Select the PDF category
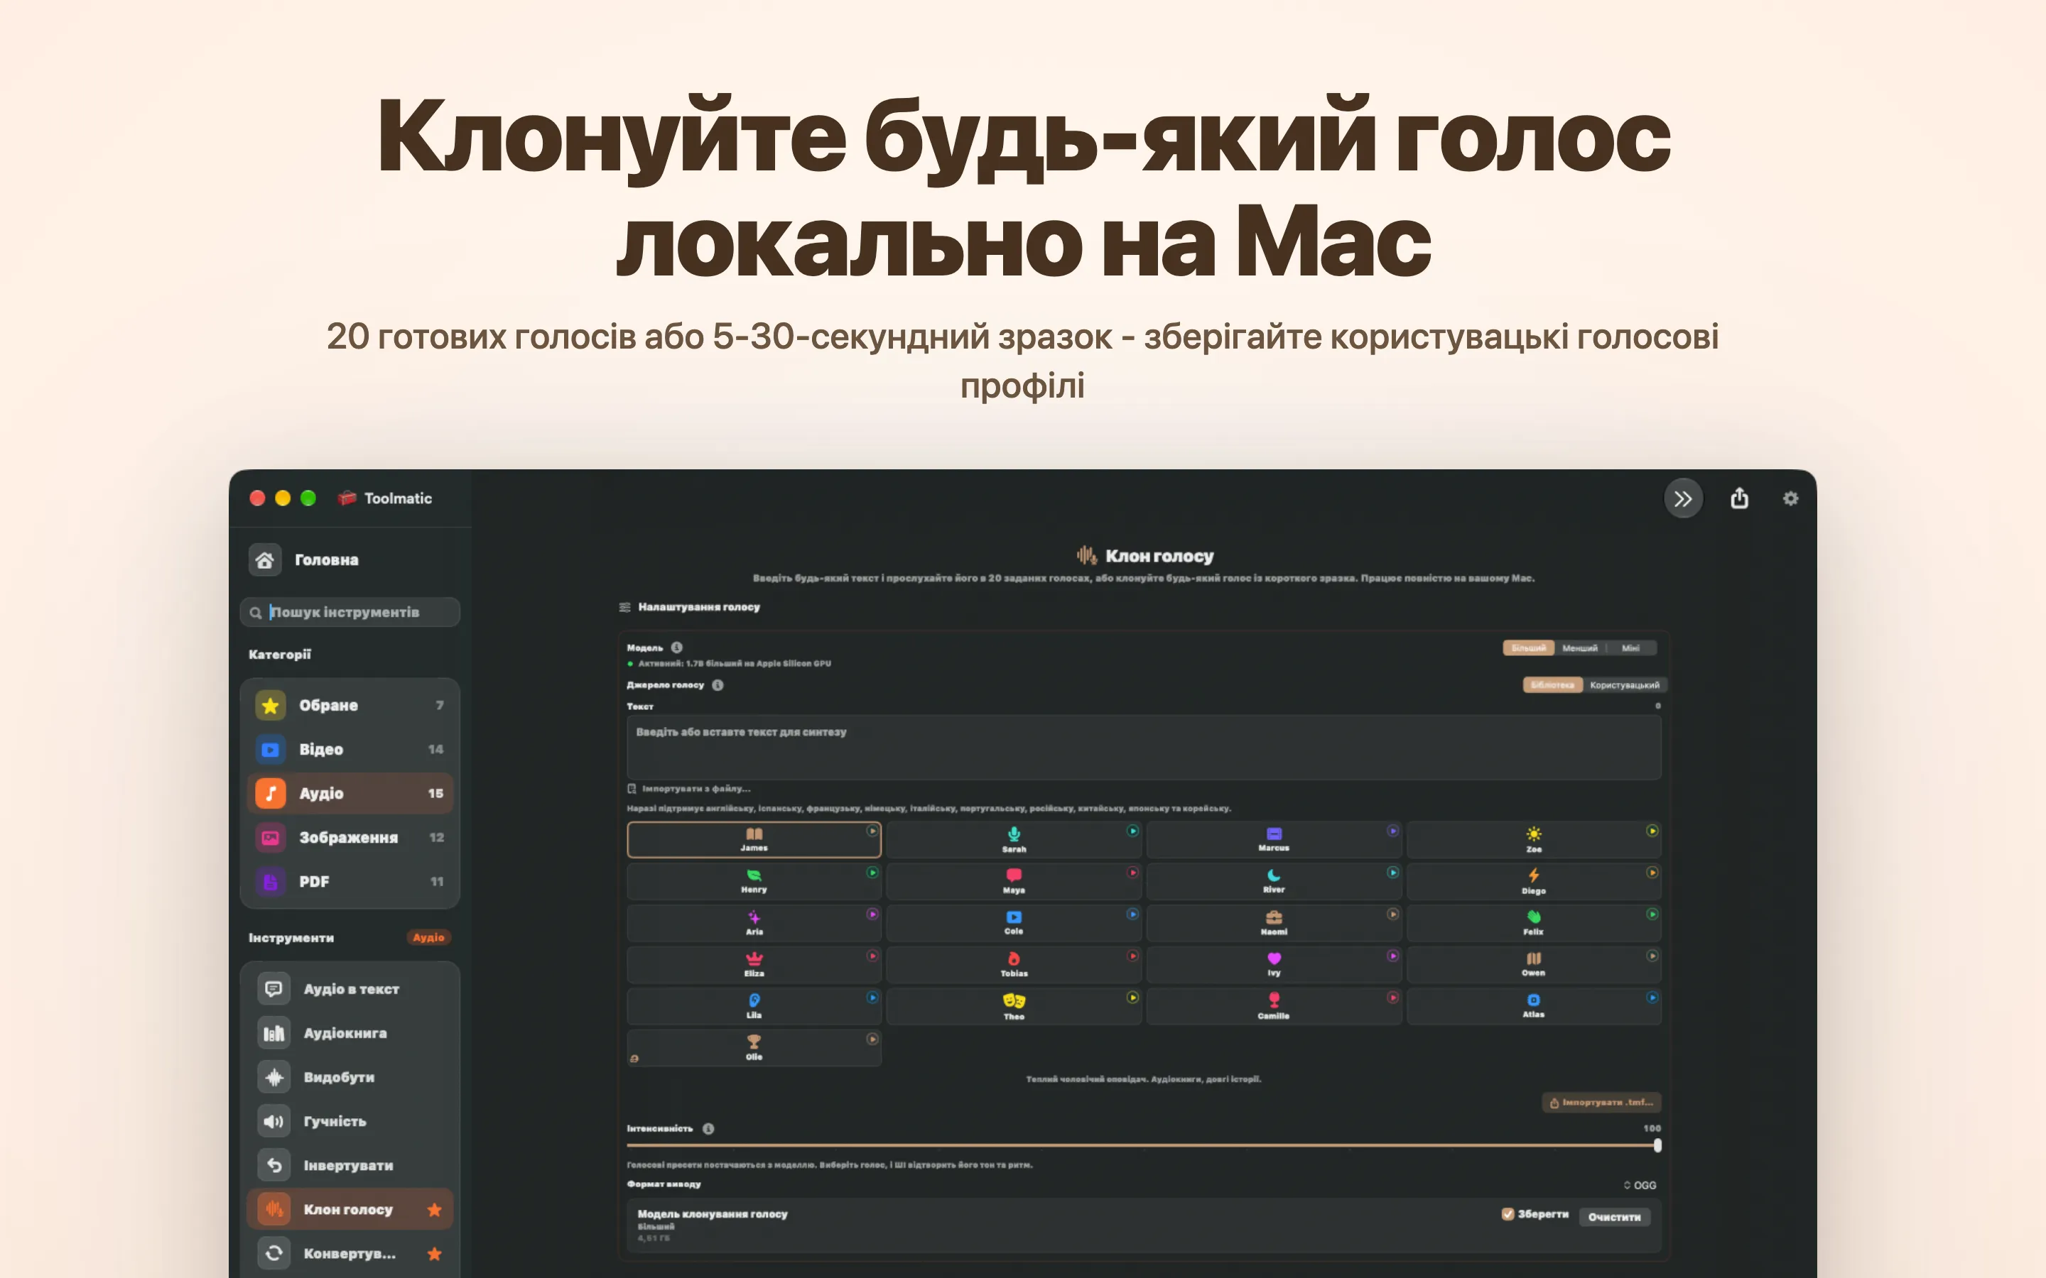Image resolution: width=2046 pixels, height=1278 pixels. [350, 880]
